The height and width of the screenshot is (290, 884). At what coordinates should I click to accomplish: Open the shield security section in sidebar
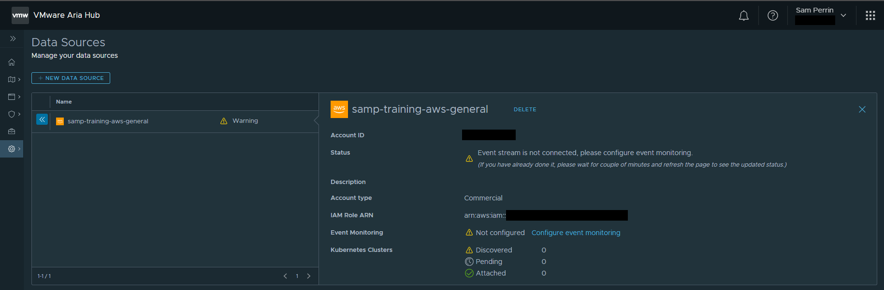12,114
